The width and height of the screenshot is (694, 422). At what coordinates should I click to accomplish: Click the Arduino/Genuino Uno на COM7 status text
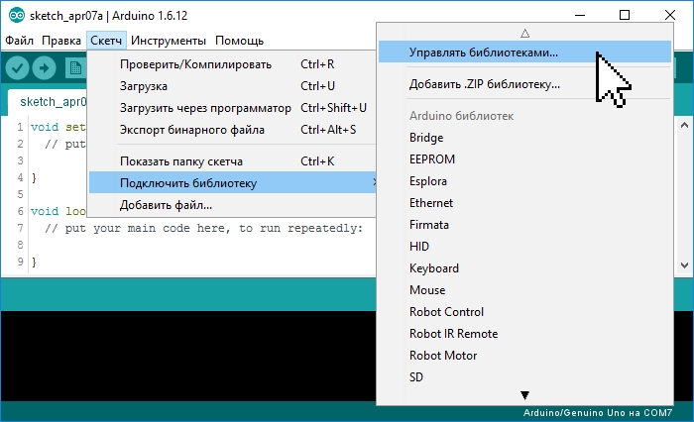click(598, 413)
